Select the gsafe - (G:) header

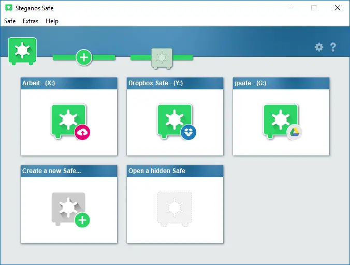coord(281,83)
